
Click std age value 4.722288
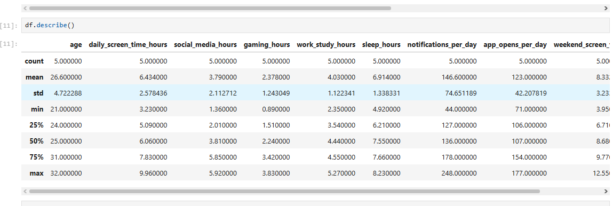(x=68, y=93)
